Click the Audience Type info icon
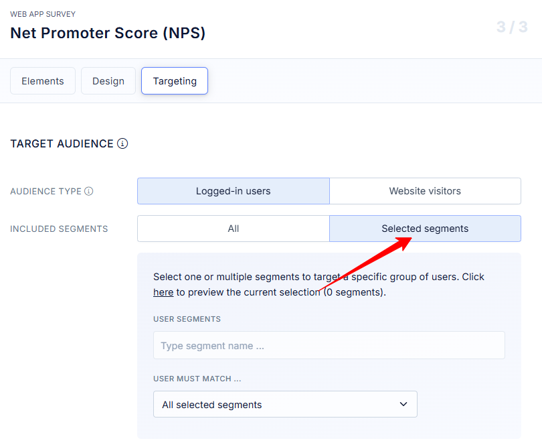 [x=89, y=191]
